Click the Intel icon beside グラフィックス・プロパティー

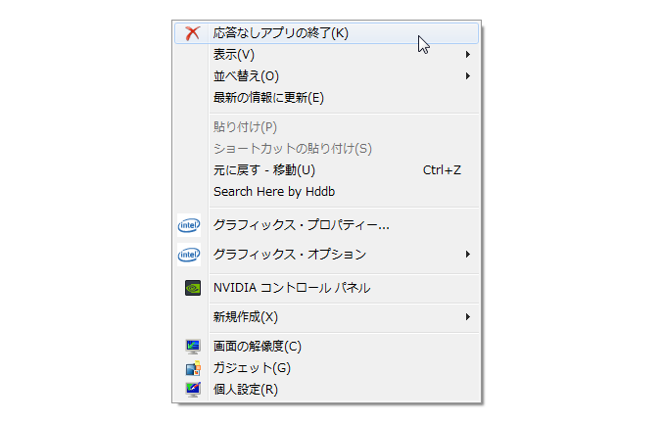189,225
